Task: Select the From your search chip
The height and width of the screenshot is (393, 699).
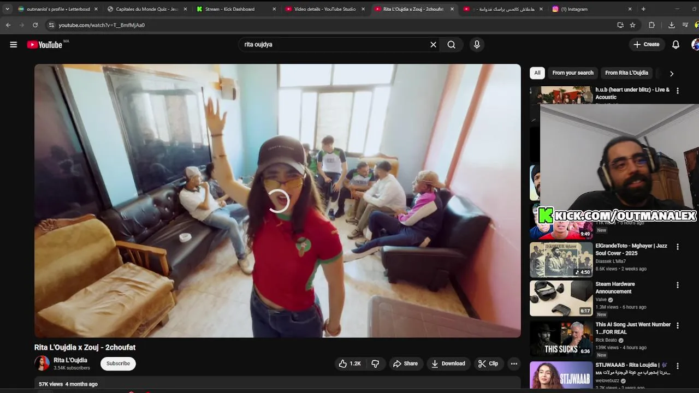Action: pyautogui.click(x=572, y=73)
